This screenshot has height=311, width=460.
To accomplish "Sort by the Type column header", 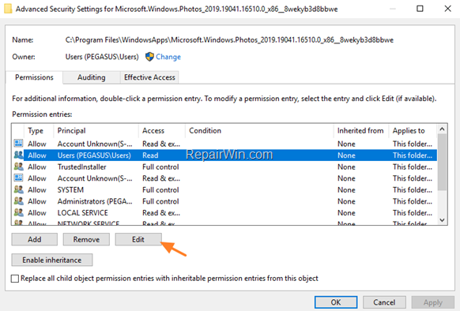I will pos(36,131).
